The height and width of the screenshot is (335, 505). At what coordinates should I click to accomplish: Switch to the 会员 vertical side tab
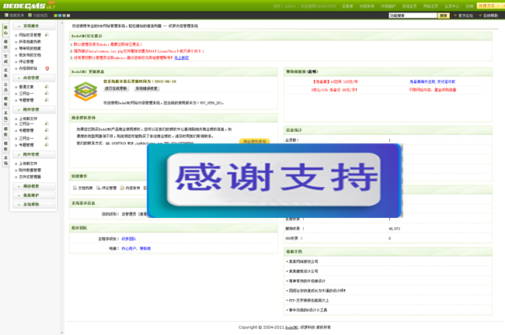coord(5,87)
